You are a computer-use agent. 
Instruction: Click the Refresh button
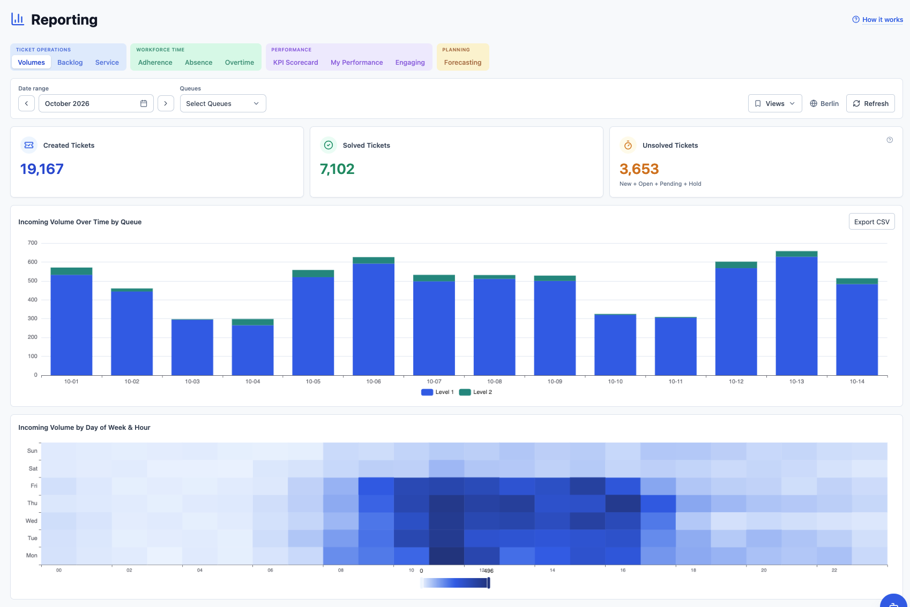click(x=870, y=103)
